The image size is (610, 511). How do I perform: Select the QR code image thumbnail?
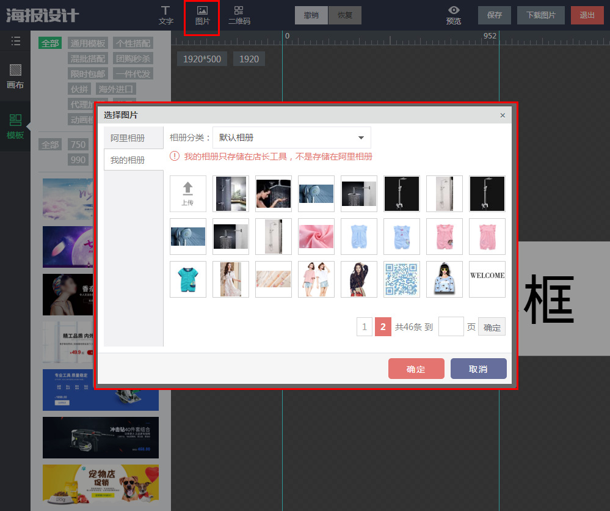pyautogui.click(x=402, y=279)
